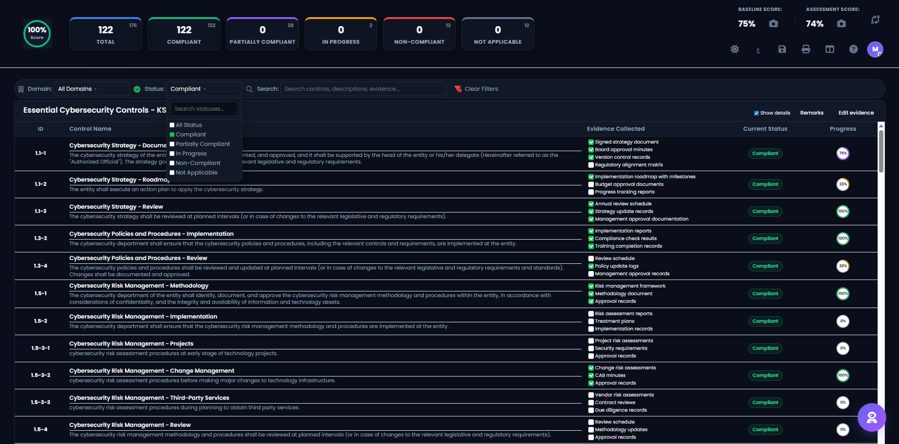Click the print icon in the header
Viewport: 899px width, 444px height.
(806, 49)
